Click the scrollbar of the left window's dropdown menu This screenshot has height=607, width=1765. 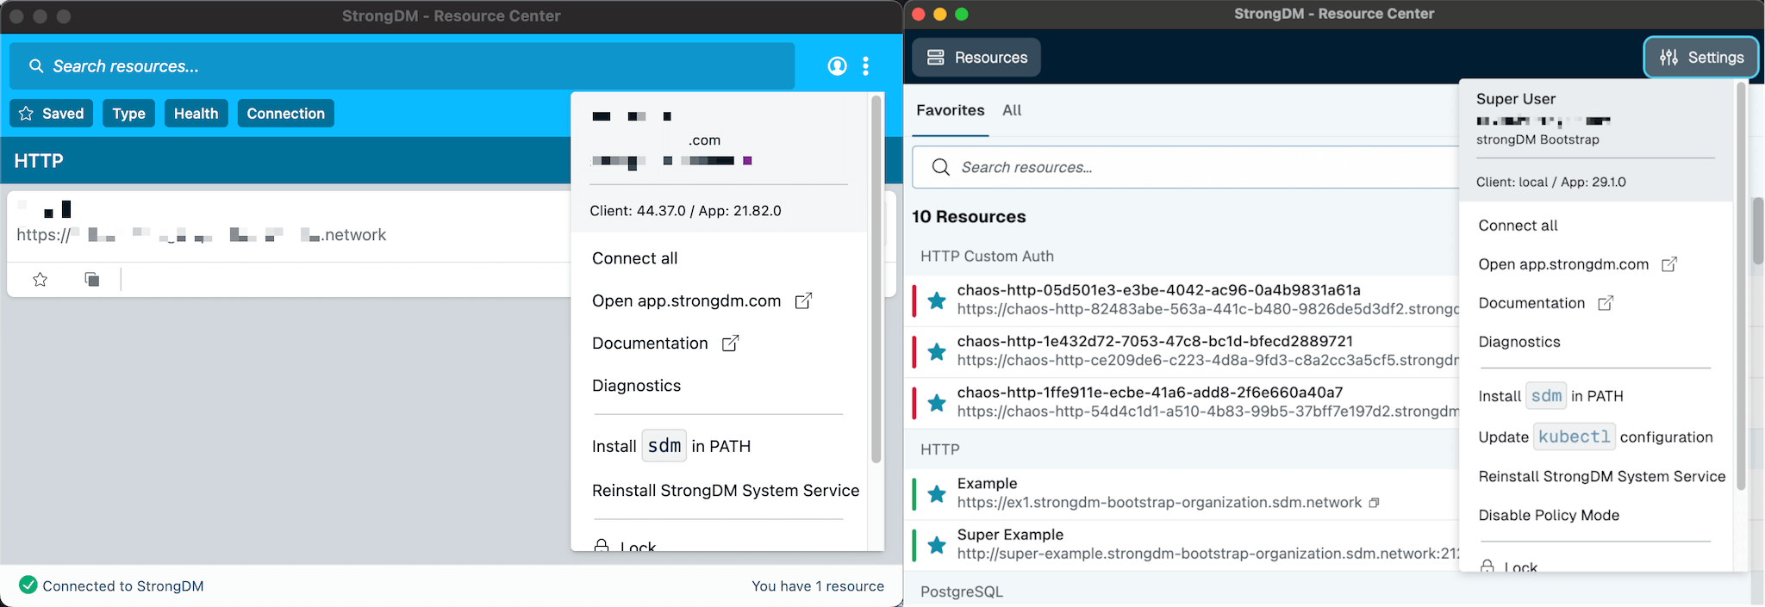876,279
